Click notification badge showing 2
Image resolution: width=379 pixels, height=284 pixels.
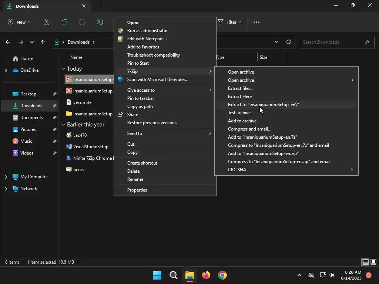[x=368, y=275]
